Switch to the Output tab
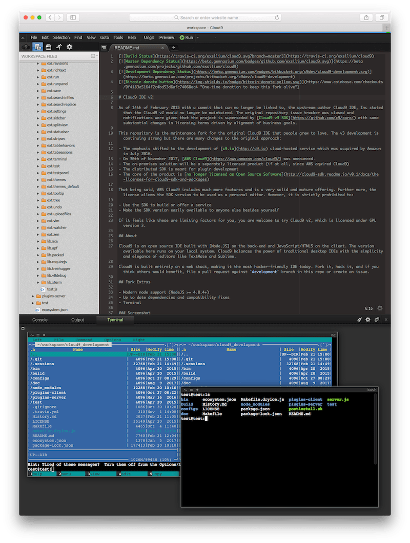Screen dimensions: 410x543 77,320
